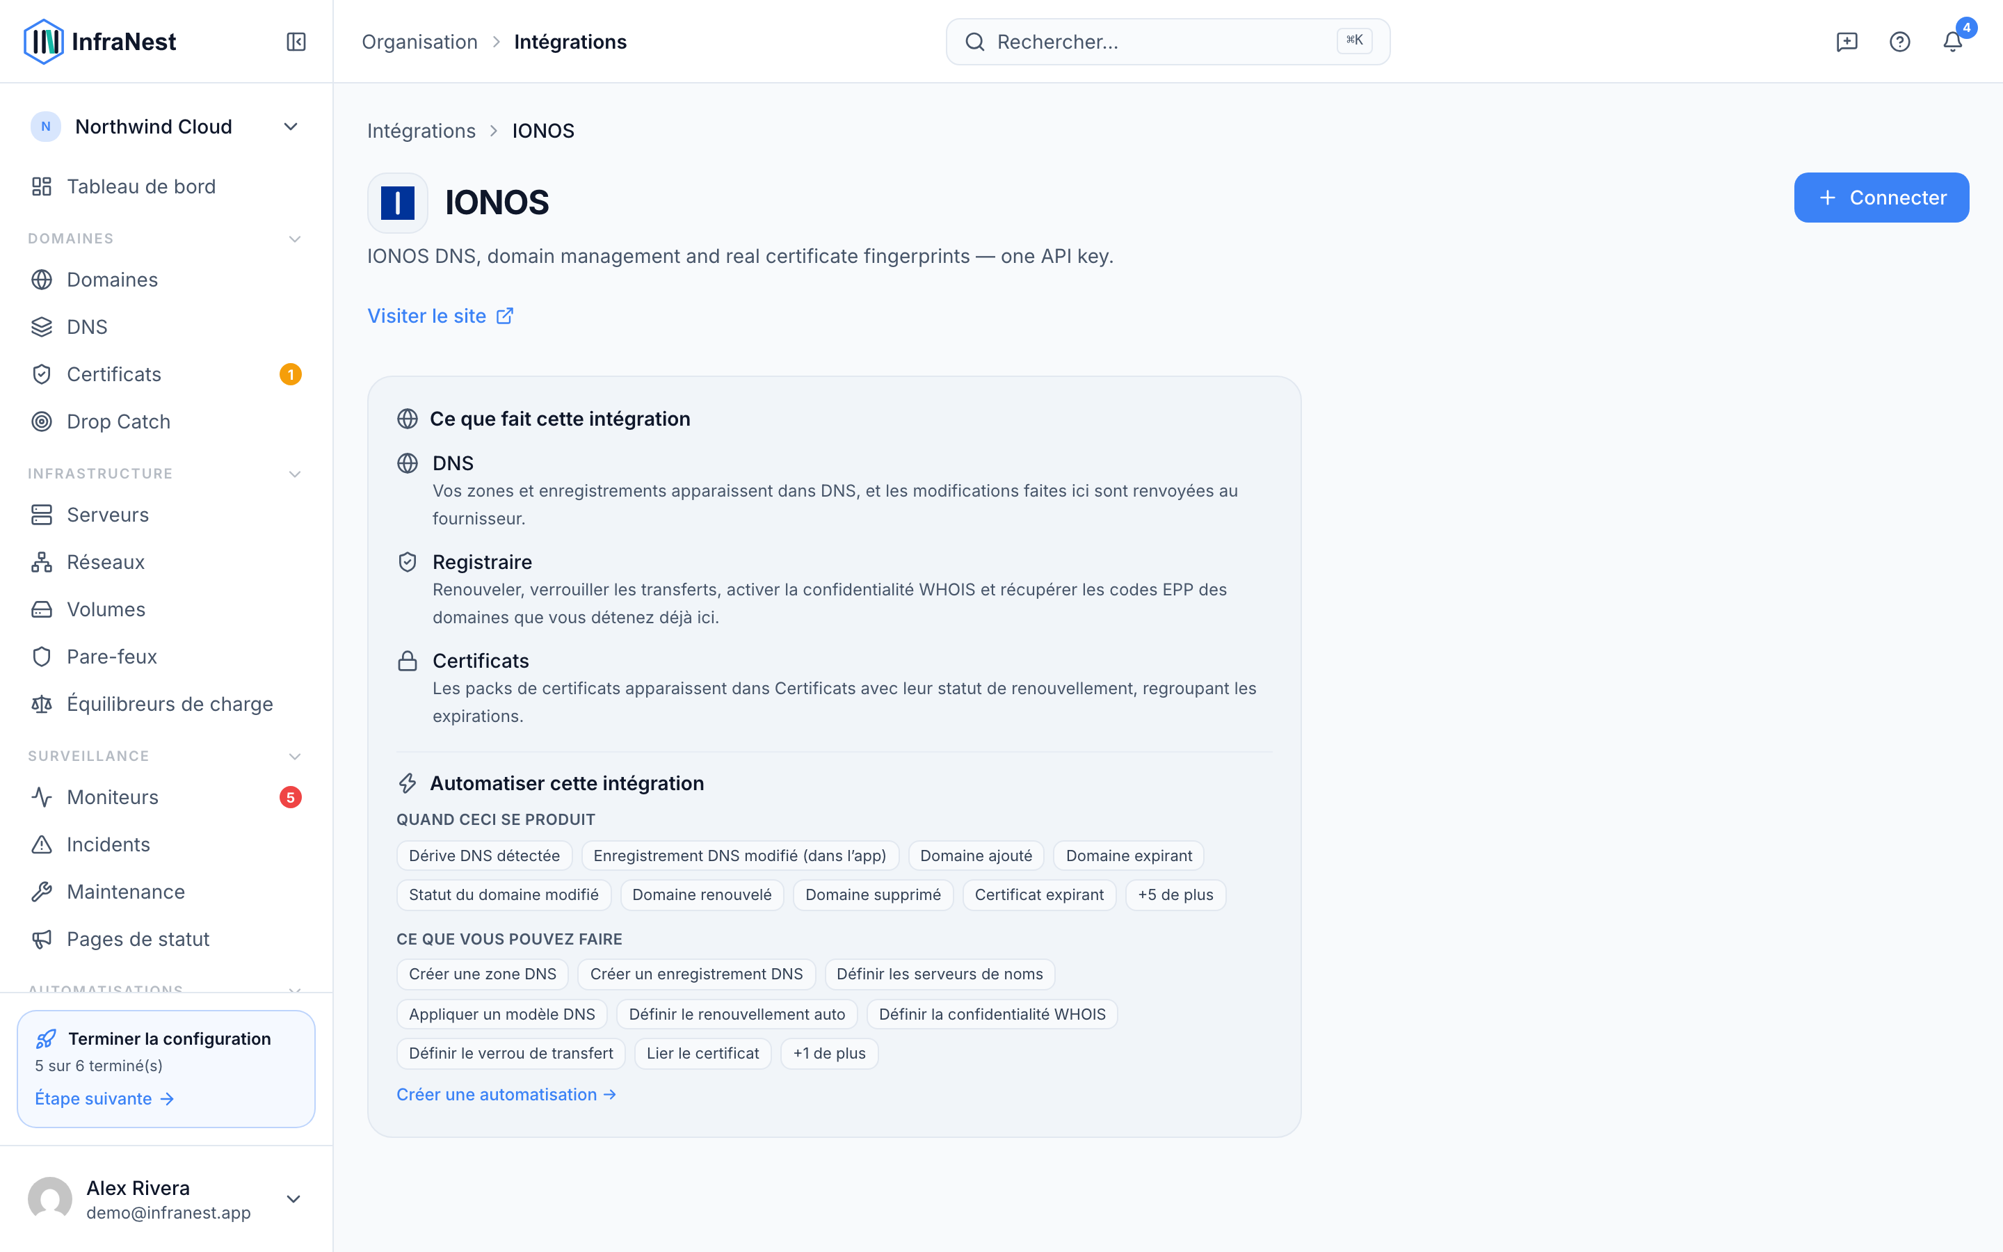Click the Définir le verrou de transfert chip
Viewport: 2003px width, 1252px height.
(510, 1053)
